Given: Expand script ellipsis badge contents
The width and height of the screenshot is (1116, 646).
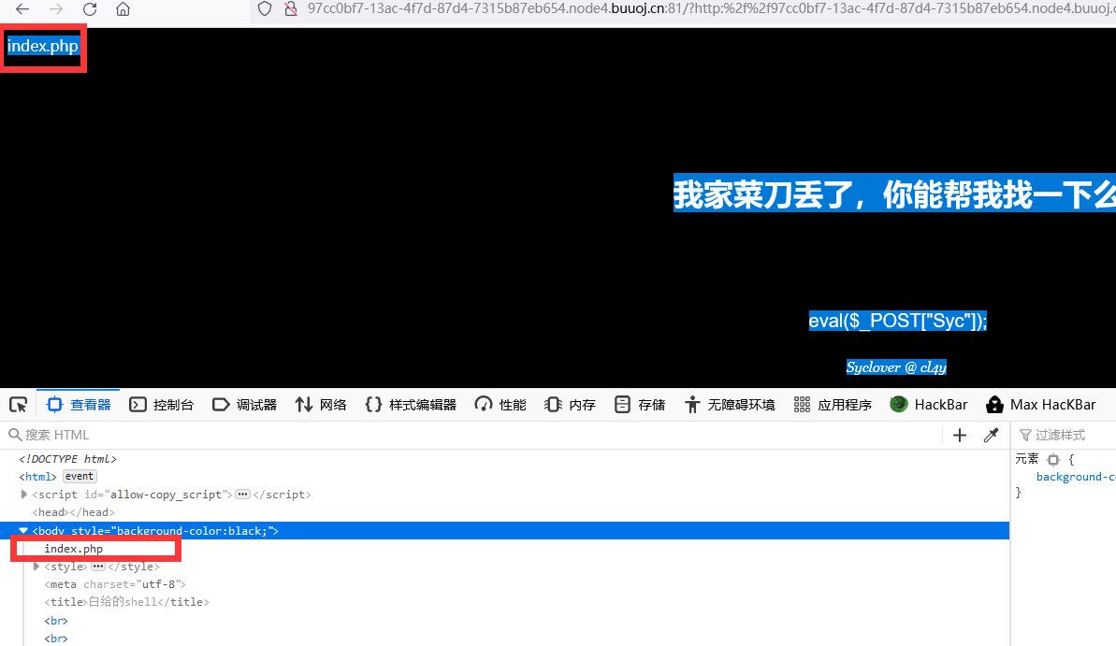Looking at the screenshot, I should pyautogui.click(x=242, y=495).
